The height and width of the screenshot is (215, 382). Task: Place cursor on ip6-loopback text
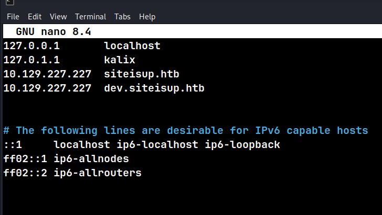pos(242,144)
